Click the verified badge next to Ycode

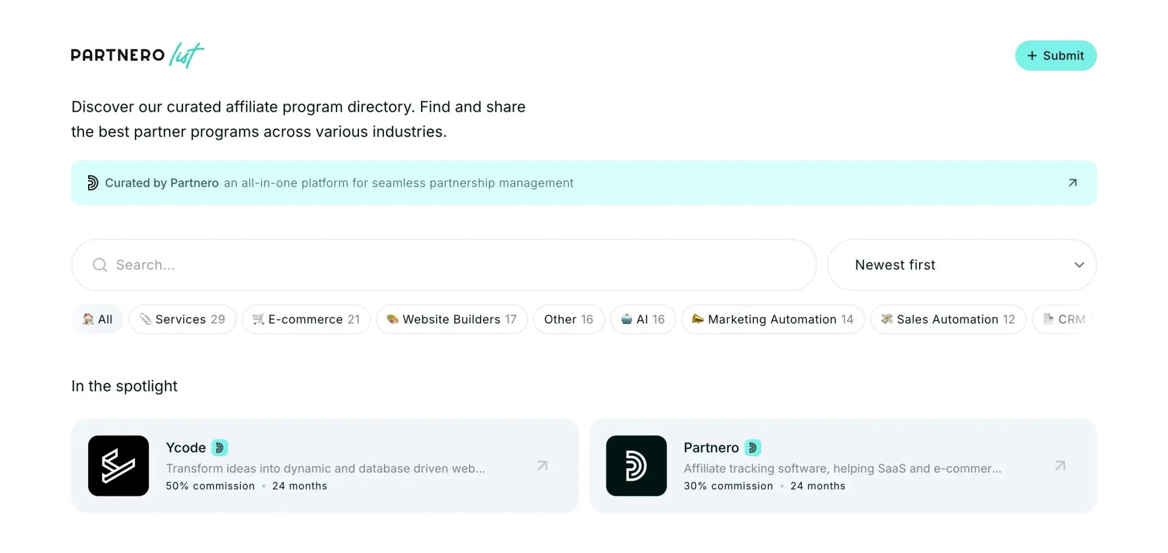(x=220, y=448)
